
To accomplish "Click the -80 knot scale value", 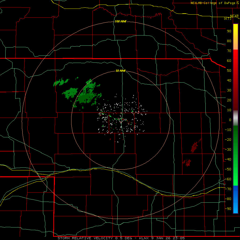I will [x=228, y=199].
